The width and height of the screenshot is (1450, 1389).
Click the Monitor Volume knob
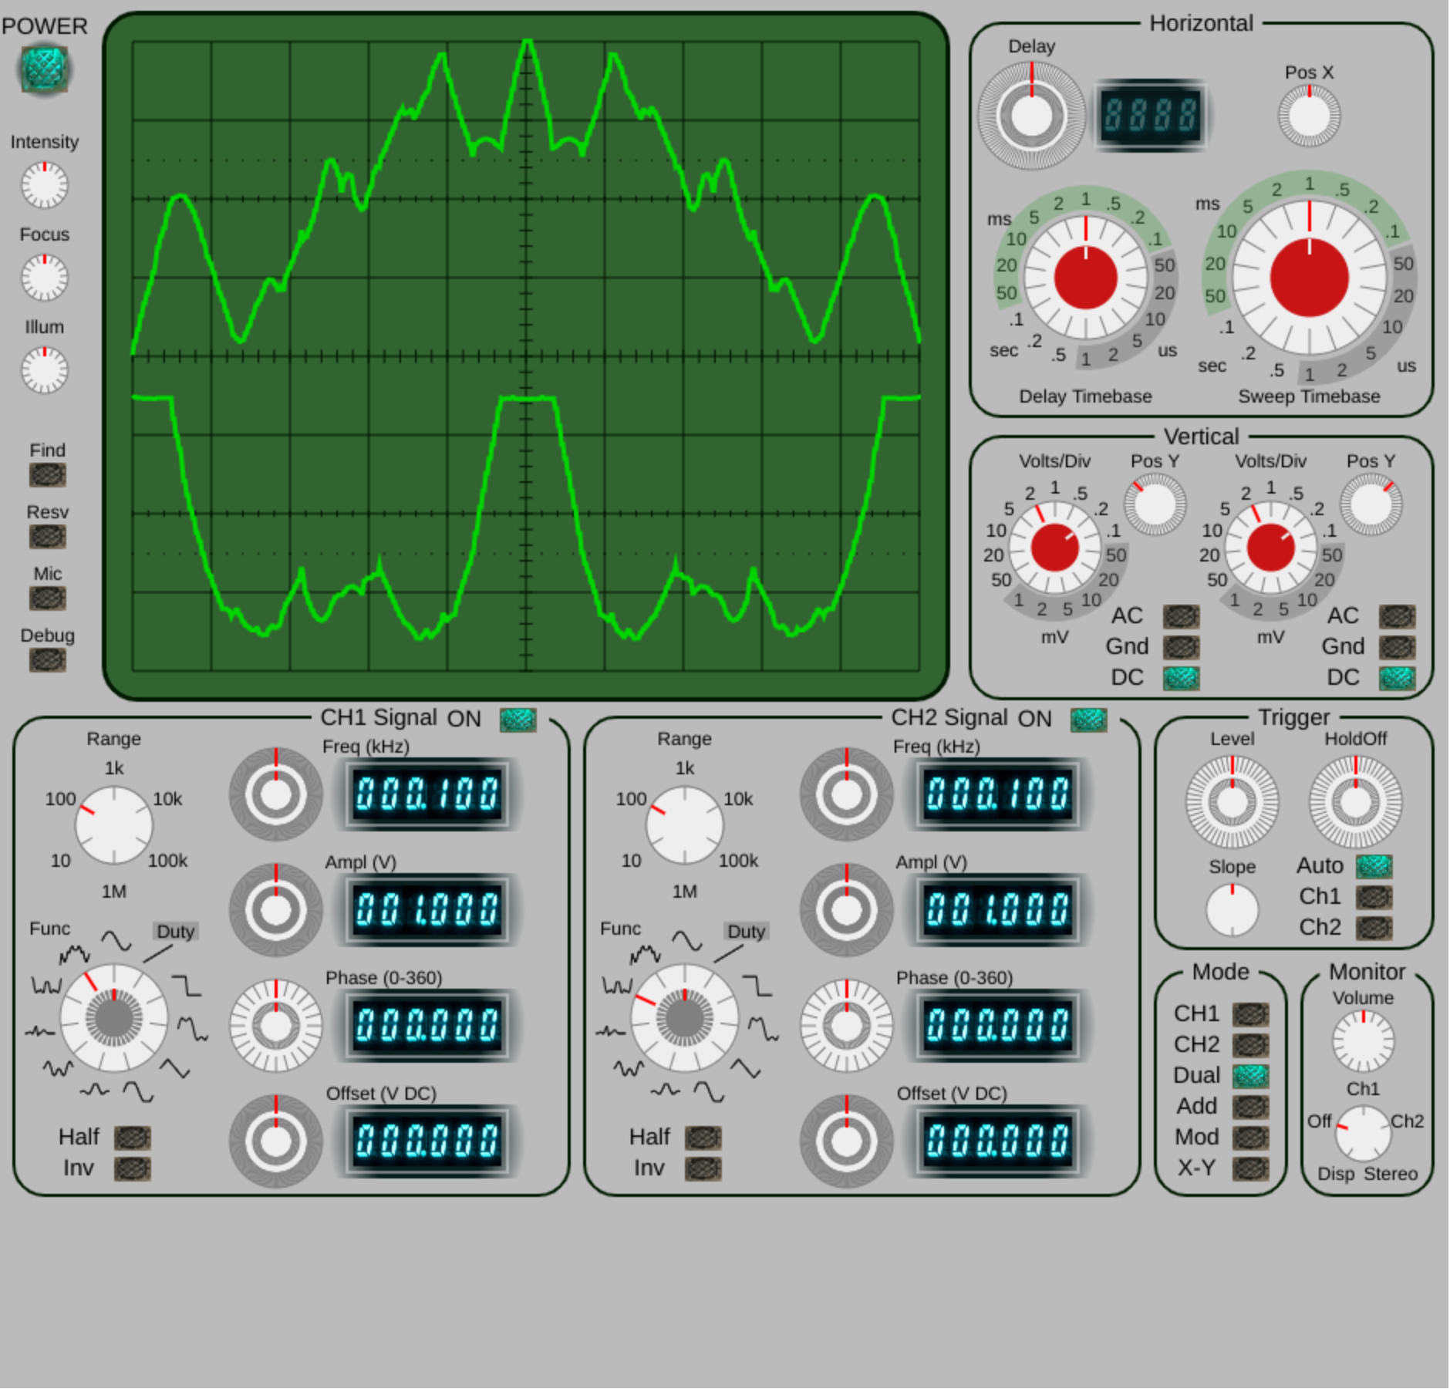1364,1041
